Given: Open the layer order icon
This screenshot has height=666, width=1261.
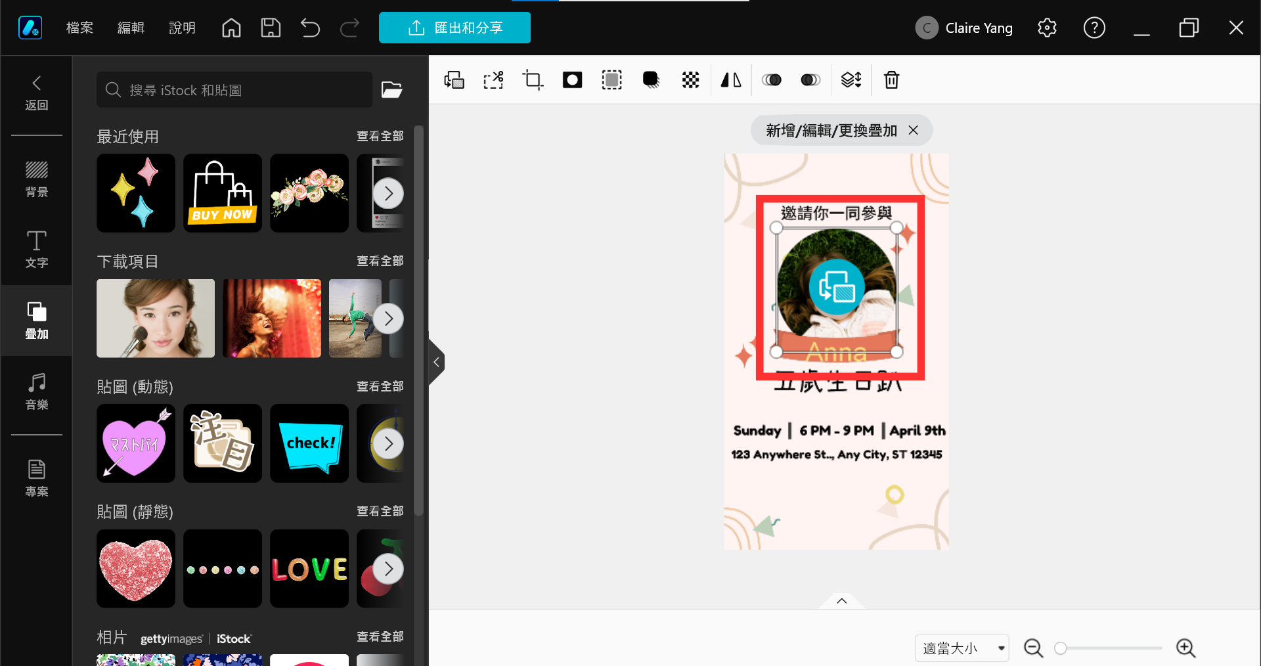Looking at the screenshot, I should click(x=851, y=80).
